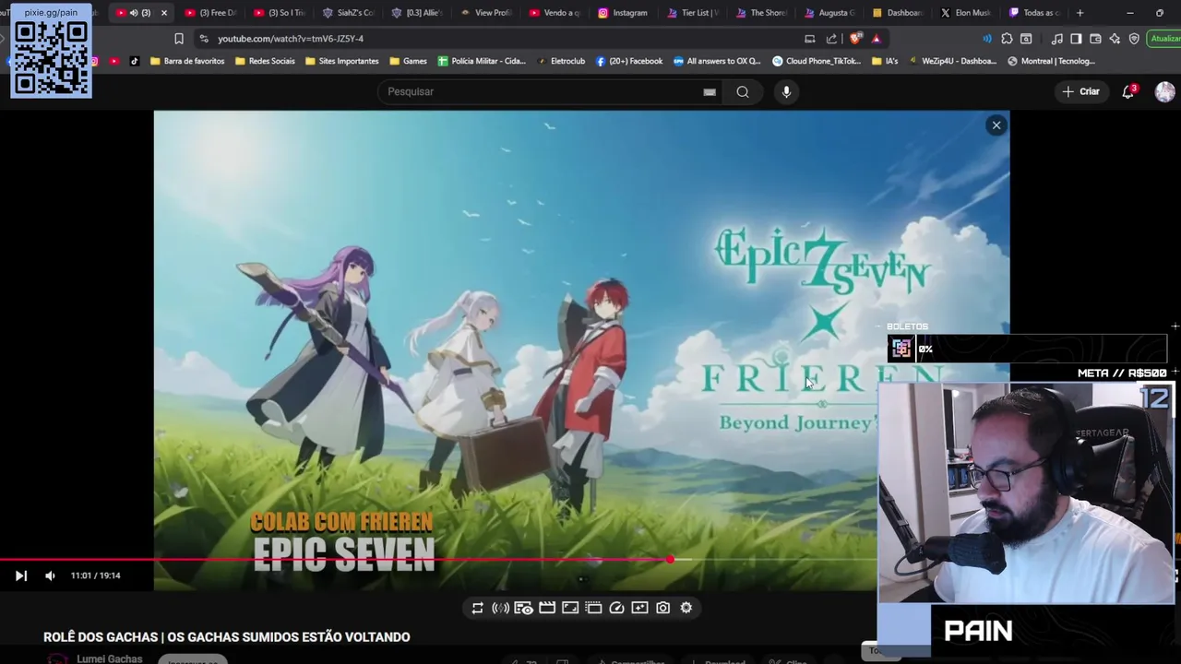Screen dimensions: 1181x664
Task: Open the IA's bookmarks folder
Action: tap(884, 61)
